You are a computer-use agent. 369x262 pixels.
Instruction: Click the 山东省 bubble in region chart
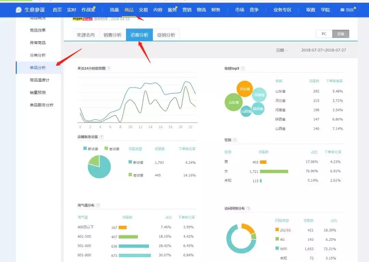click(x=233, y=102)
